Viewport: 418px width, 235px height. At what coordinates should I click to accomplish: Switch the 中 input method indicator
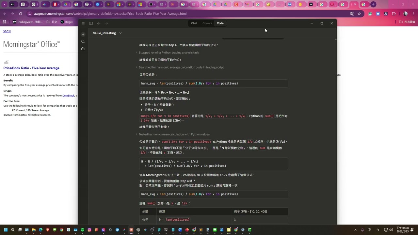point(369,230)
